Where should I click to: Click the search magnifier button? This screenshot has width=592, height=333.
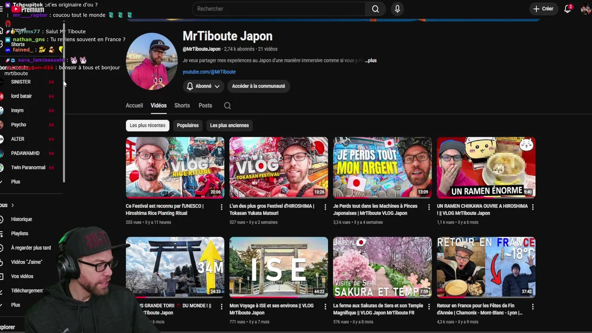[x=375, y=9]
